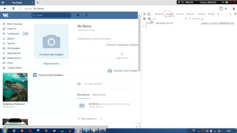Show hidden system tray icons arrow

click(x=198, y=131)
